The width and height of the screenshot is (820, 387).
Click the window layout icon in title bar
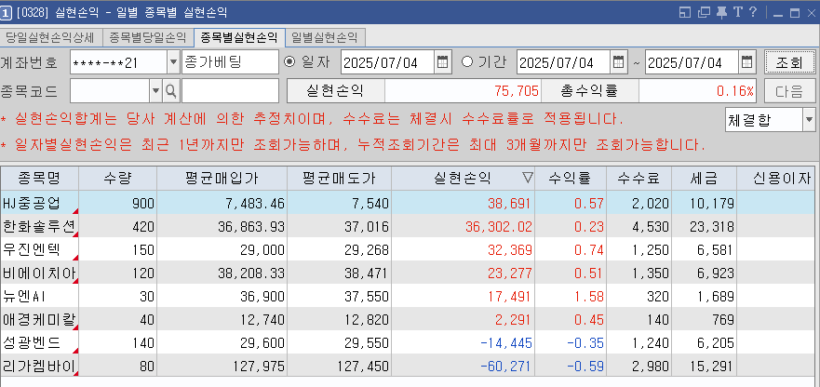point(686,12)
